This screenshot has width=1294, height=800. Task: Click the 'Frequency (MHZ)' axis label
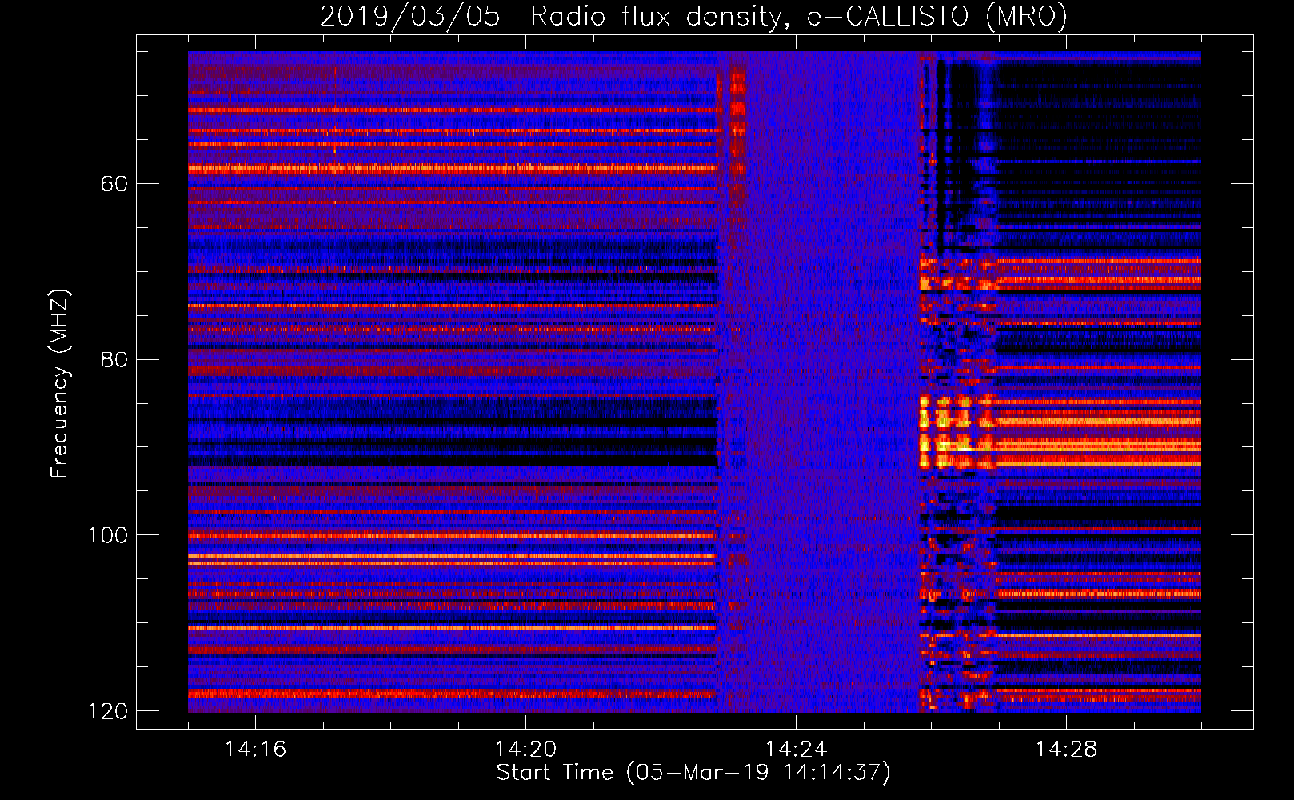coord(60,384)
